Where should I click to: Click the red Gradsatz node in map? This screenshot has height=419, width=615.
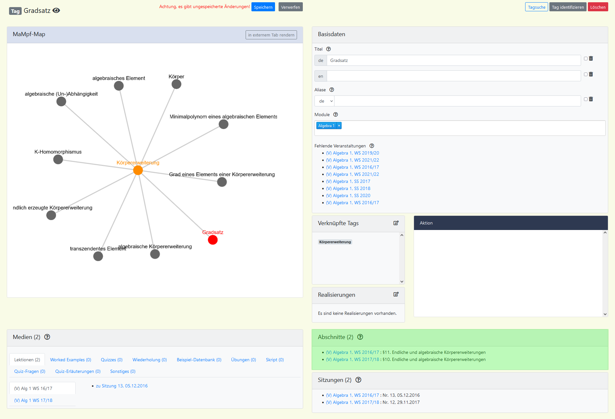pyautogui.click(x=213, y=240)
